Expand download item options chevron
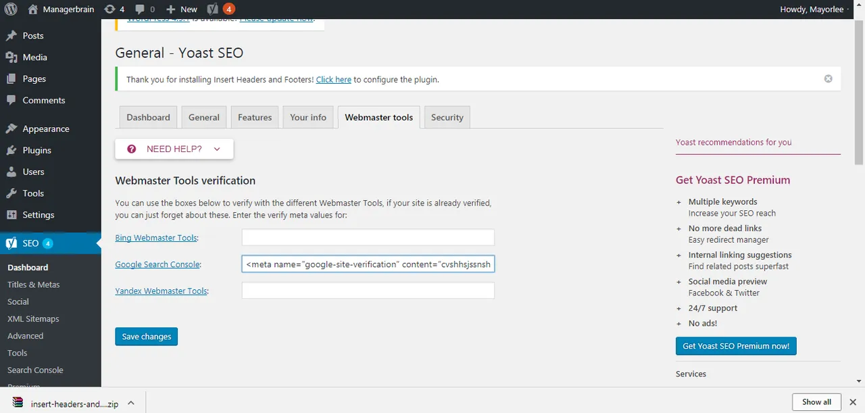This screenshot has height=413, width=865. 131,403
